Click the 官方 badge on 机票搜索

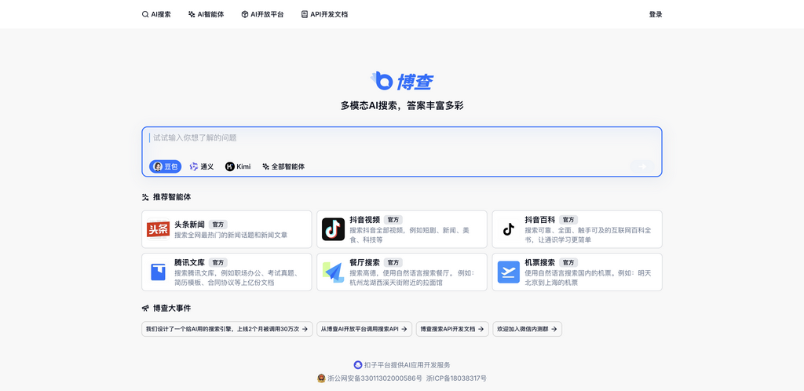[568, 262]
